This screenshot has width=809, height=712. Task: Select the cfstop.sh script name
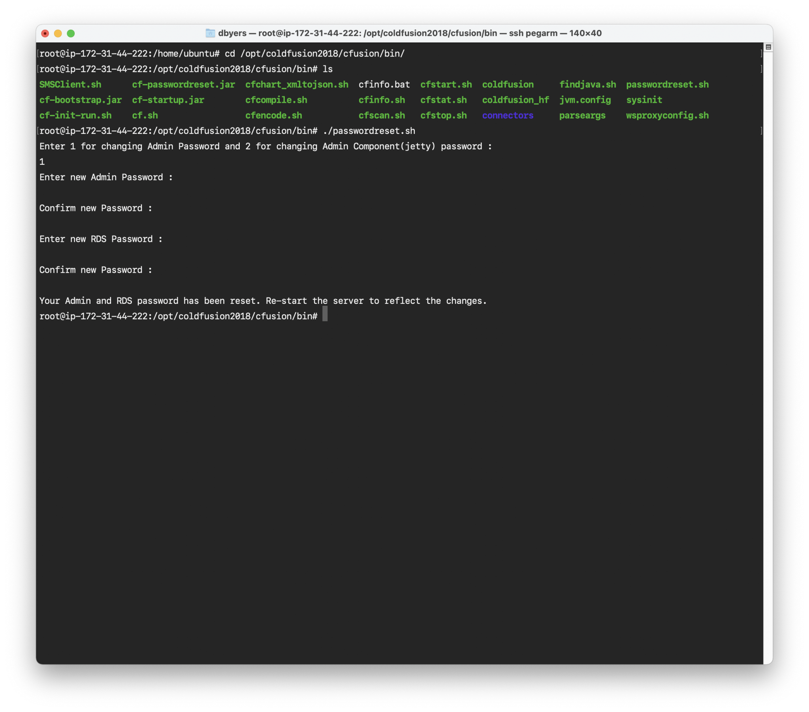444,116
